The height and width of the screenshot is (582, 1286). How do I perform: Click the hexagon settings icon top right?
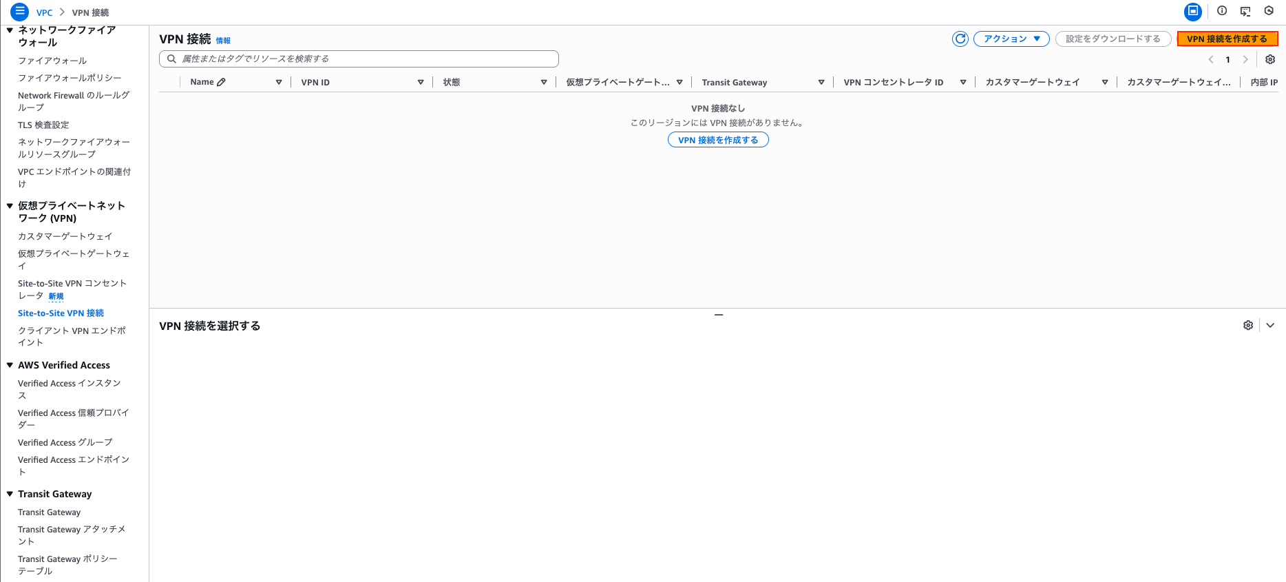tap(1269, 11)
